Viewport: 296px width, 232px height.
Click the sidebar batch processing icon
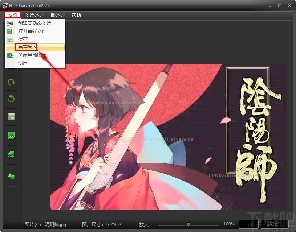pos(11,155)
